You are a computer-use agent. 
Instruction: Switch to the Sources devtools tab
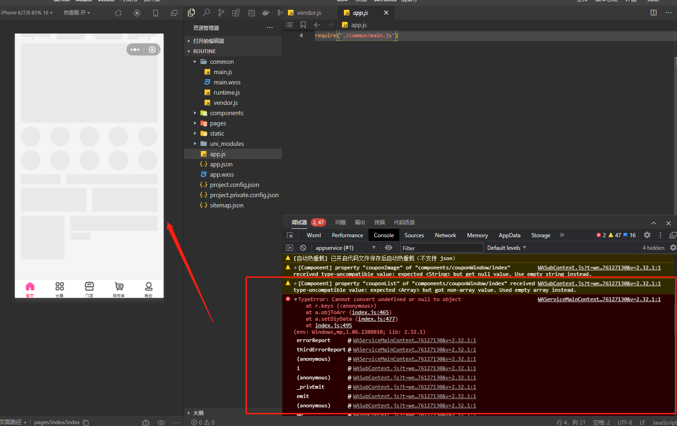point(414,235)
